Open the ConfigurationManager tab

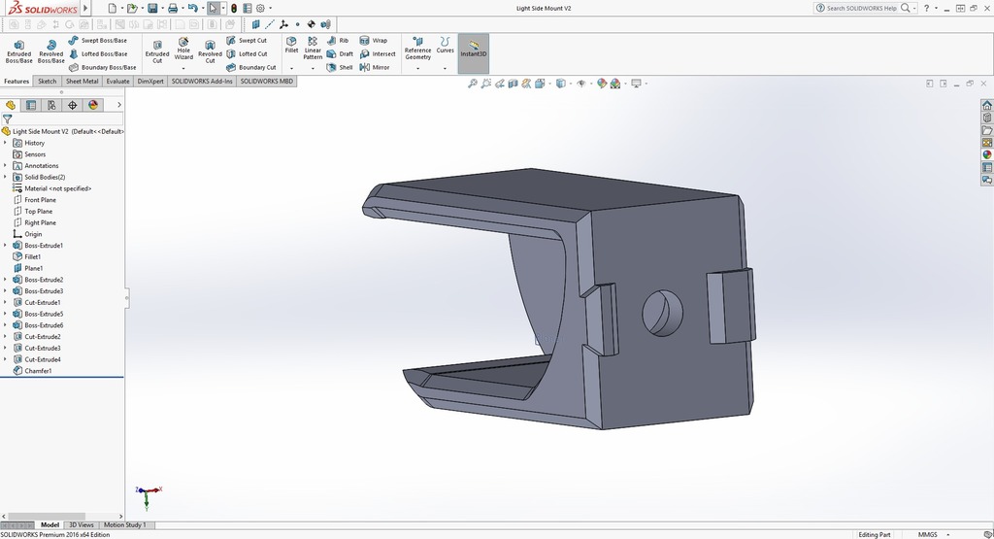click(52, 105)
